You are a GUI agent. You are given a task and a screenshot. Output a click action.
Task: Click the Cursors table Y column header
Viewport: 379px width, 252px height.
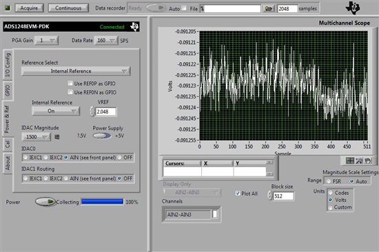click(249, 163)
